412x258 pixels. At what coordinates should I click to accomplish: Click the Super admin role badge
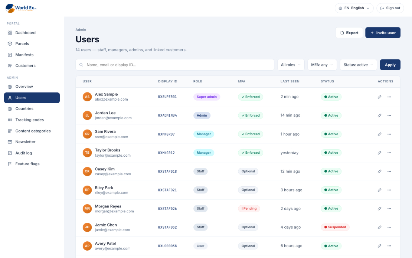207,97
